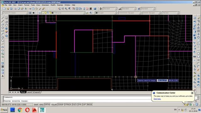
Task: Switch to the Layout1 tab
Action: click(x=30, y=92)
